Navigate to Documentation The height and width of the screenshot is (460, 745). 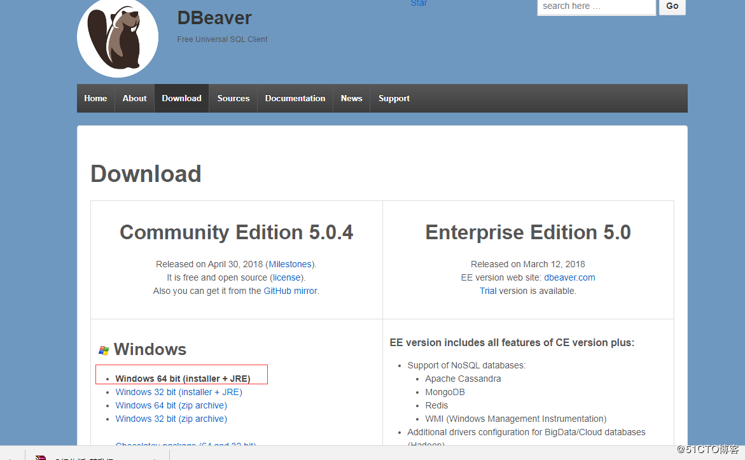[295, 99]
